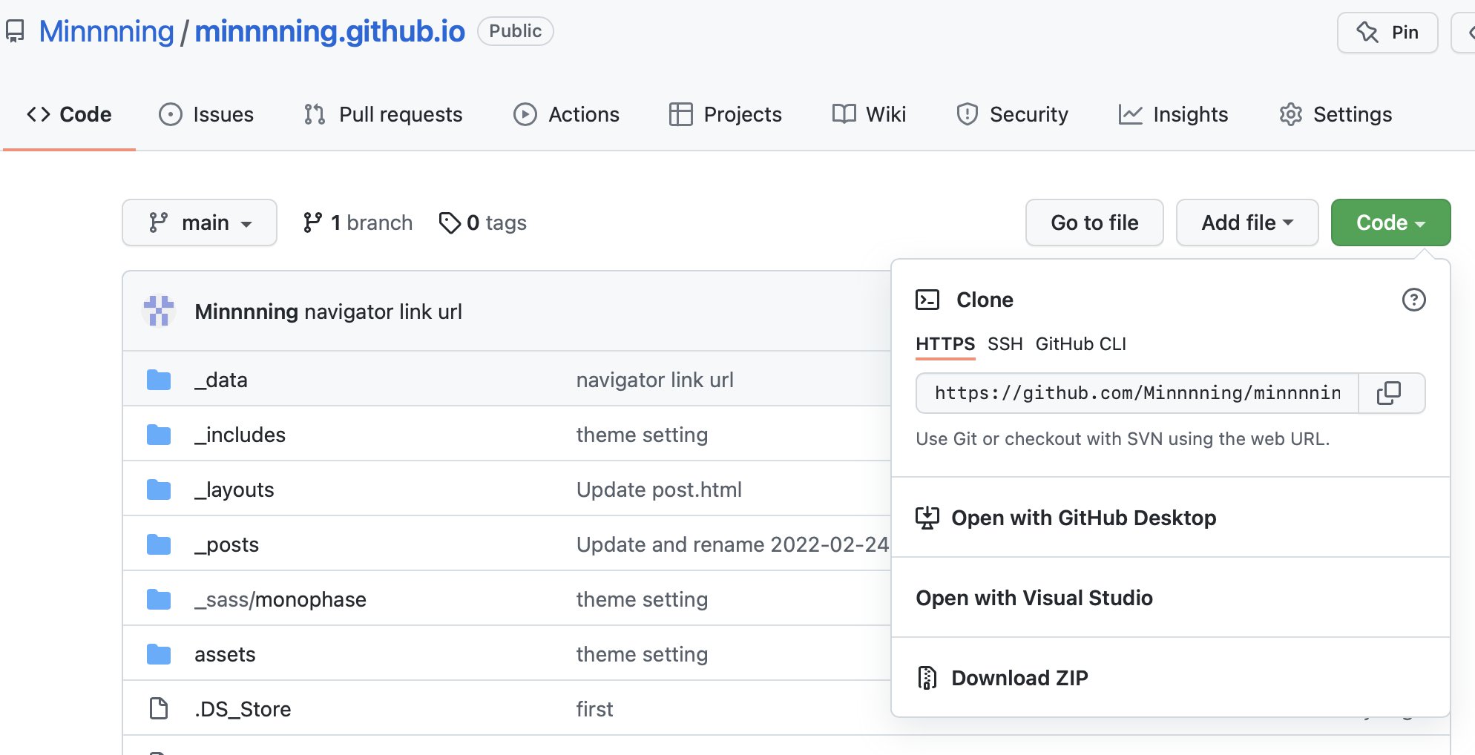The height and width of the screenshot is (755, 1475).
Task: Open the minnnning.github.io repository link
Action: (x=329, y=31)
